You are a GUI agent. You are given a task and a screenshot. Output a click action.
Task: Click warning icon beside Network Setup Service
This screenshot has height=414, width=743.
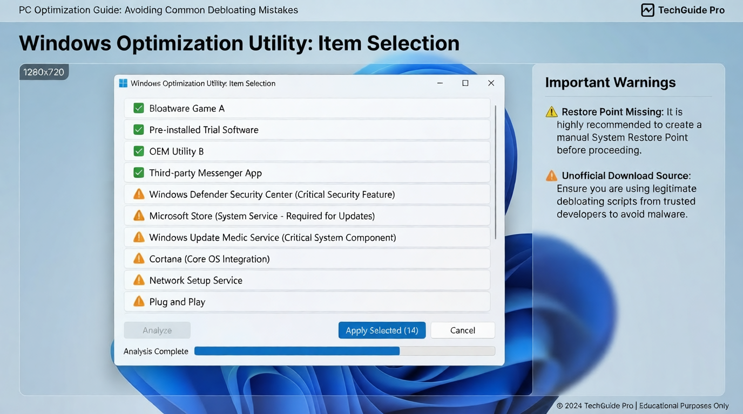pyautogui.click(x=139, y=280)
